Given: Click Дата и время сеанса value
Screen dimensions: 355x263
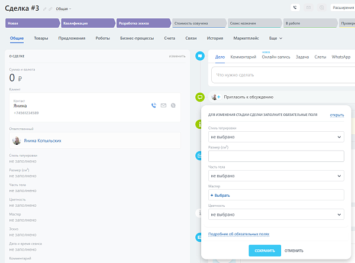Looking at the screenshot, I should pos(22,249).
